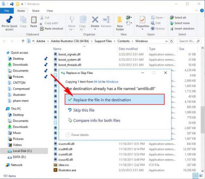Click Invert selection
Image resolution: width=205 pixels, height=179 pixels.
pos(182,29)
